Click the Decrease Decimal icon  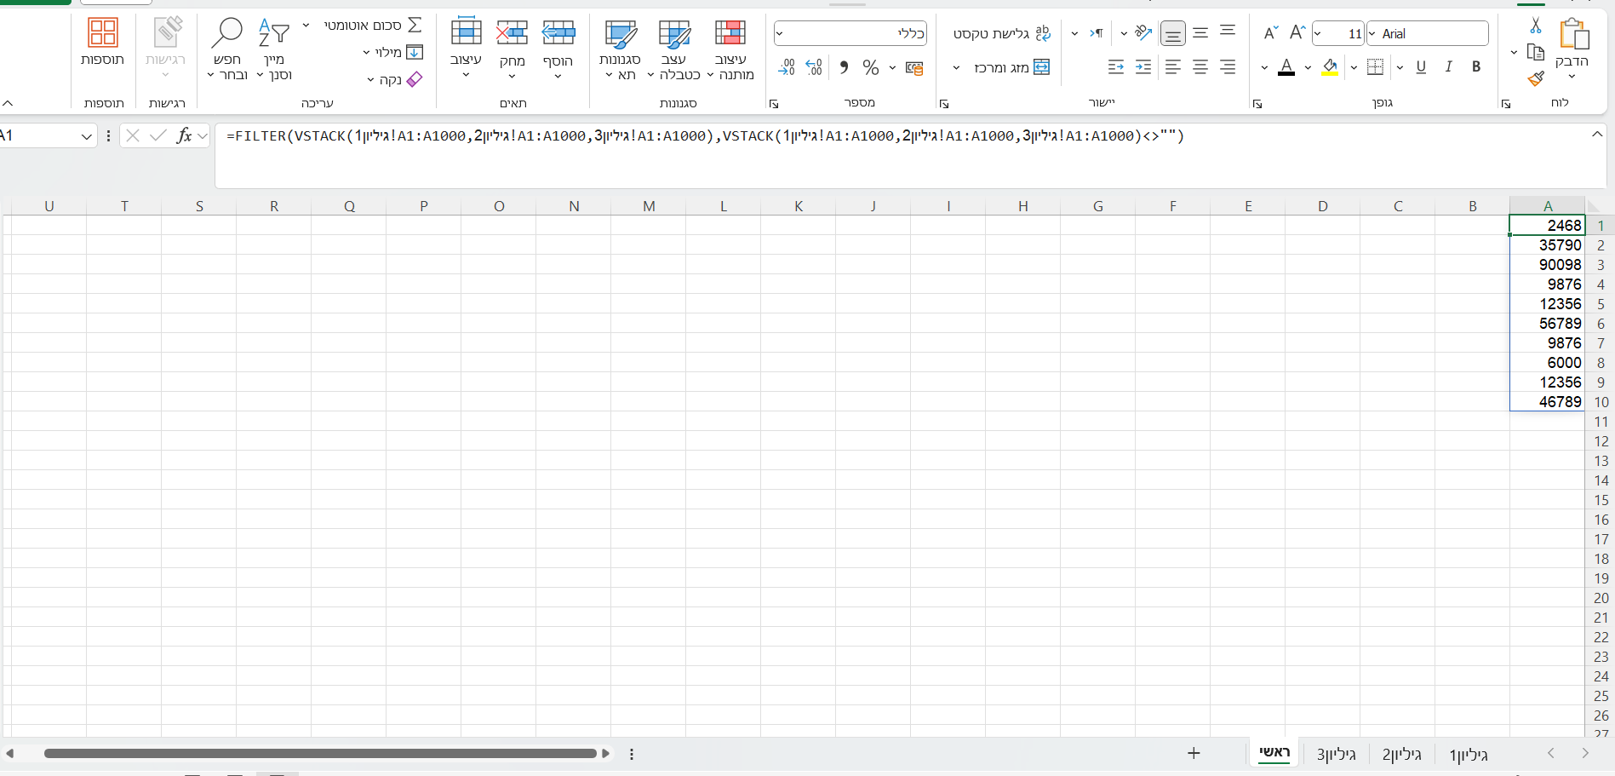pos(787,67)
